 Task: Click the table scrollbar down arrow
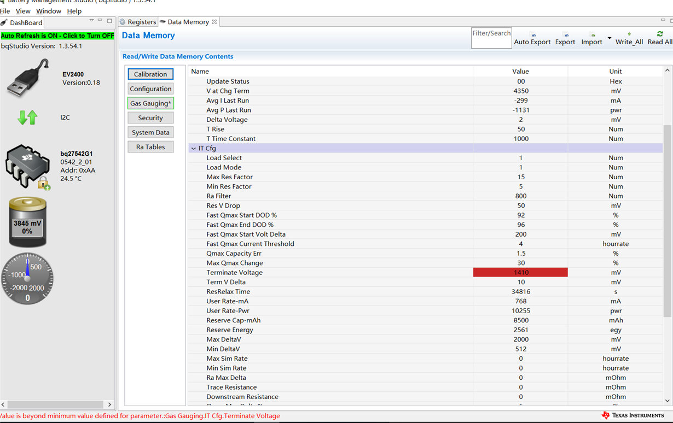point(667,401)
